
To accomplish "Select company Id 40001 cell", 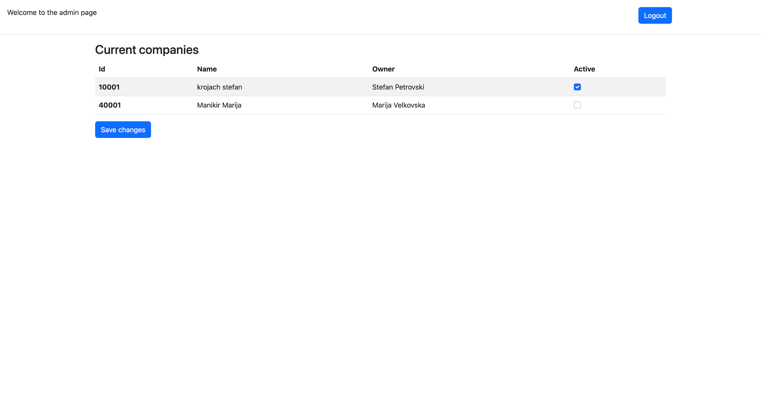I will [110, 105].
